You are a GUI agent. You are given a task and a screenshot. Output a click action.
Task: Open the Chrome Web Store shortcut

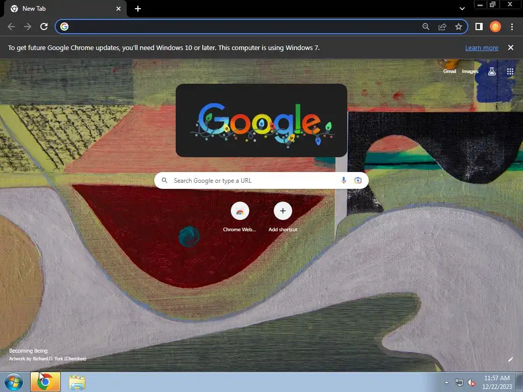pos(240,217)
